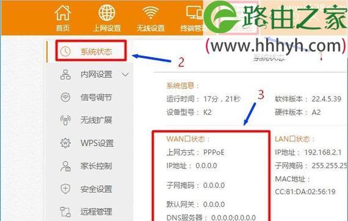The height and width of the screenshot is (221, 348).
Task: Open WPS设置 sidebar entry
Action: [x=97, y=143]
